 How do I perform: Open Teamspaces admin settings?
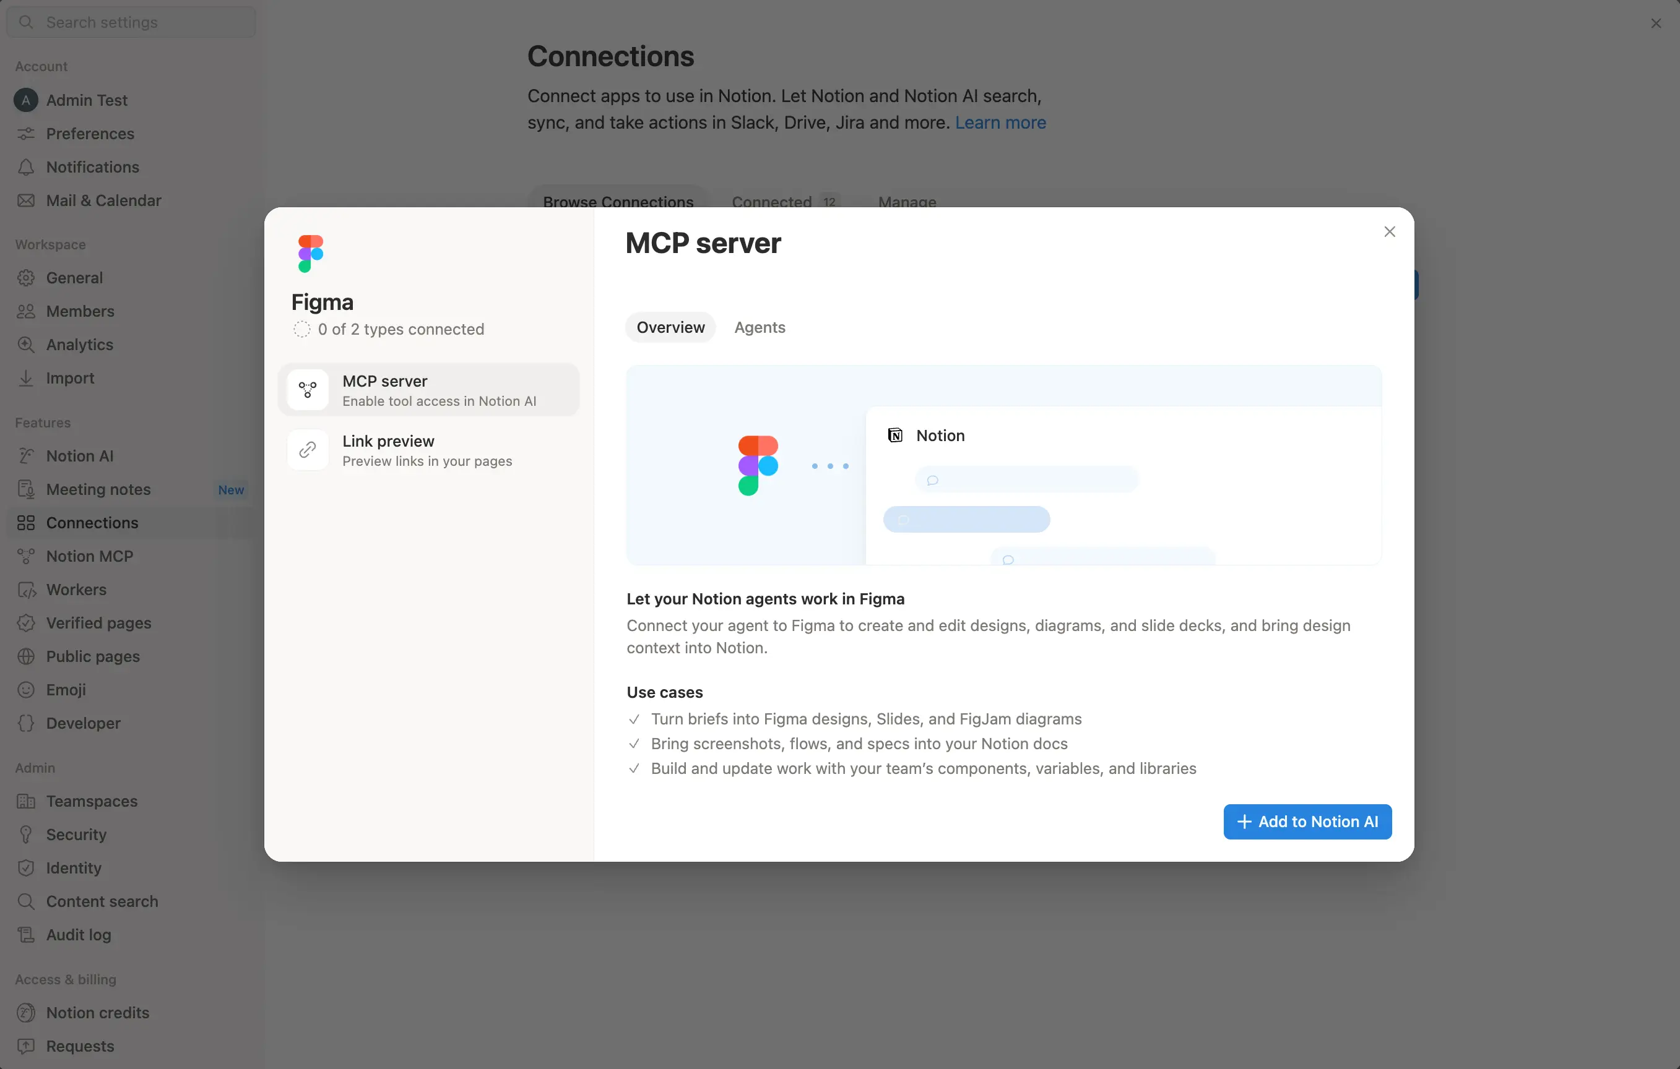pos(130,801)
